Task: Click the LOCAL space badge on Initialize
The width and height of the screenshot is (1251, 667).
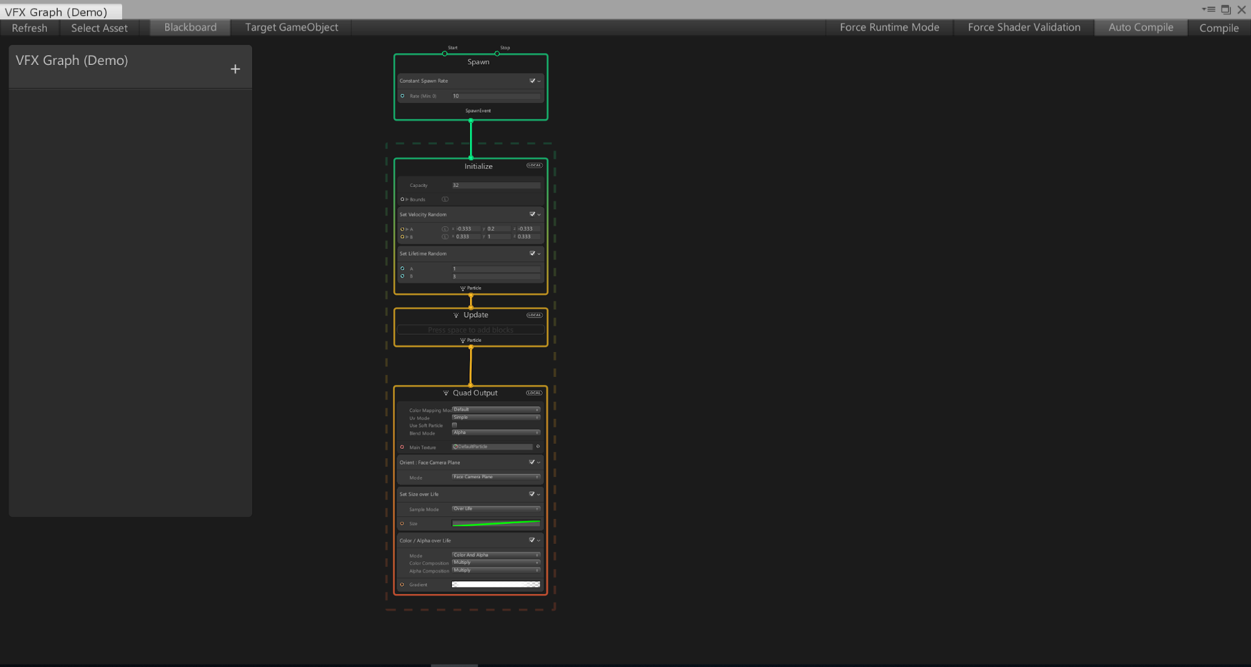Action: (534, 166)
